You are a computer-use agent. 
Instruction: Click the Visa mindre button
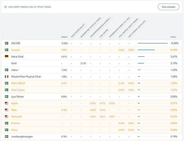tap(168, 7)
